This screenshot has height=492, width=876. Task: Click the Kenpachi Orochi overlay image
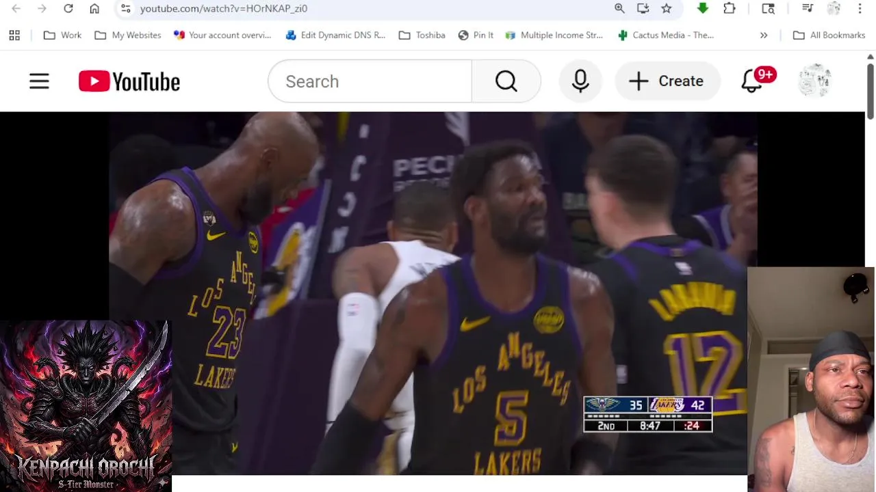coord(86,406)
